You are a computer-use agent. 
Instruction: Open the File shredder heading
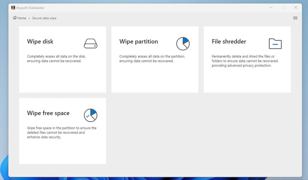pyautogui.click(x=229, y=41)
